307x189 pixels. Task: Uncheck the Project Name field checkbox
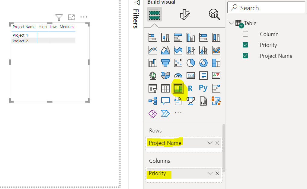point(245,56)
